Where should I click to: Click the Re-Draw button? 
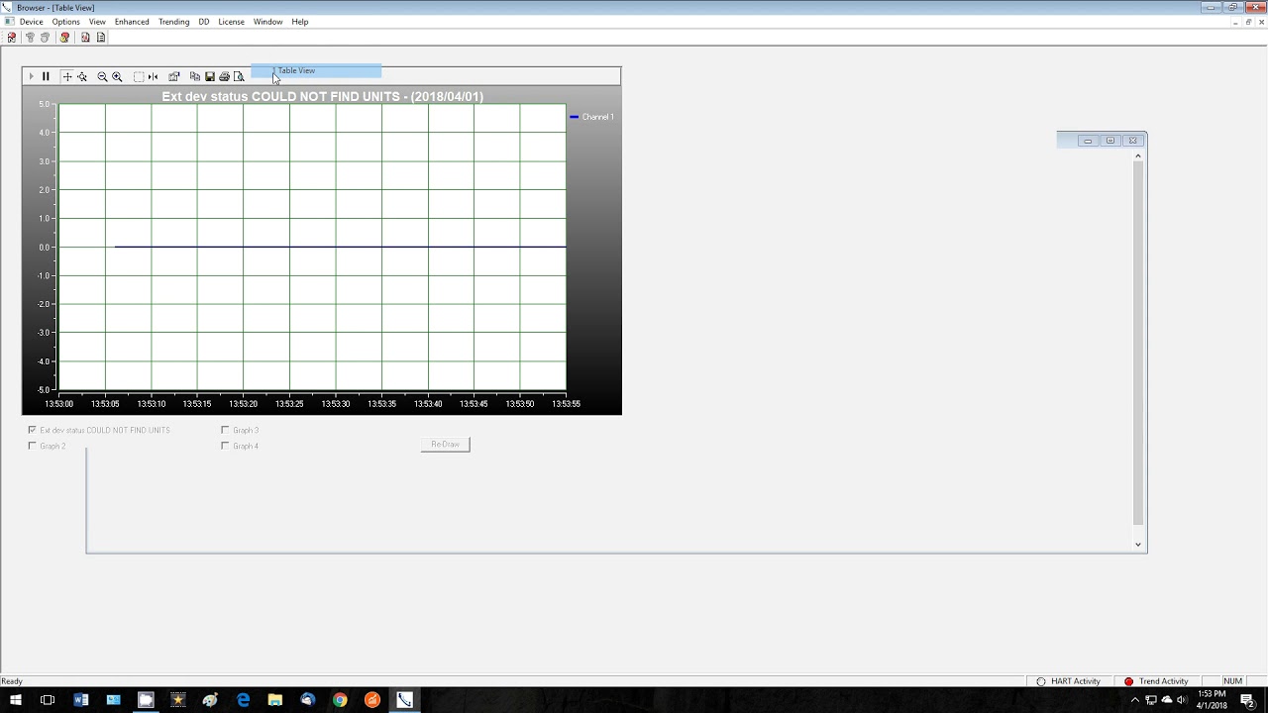(445, 444)
